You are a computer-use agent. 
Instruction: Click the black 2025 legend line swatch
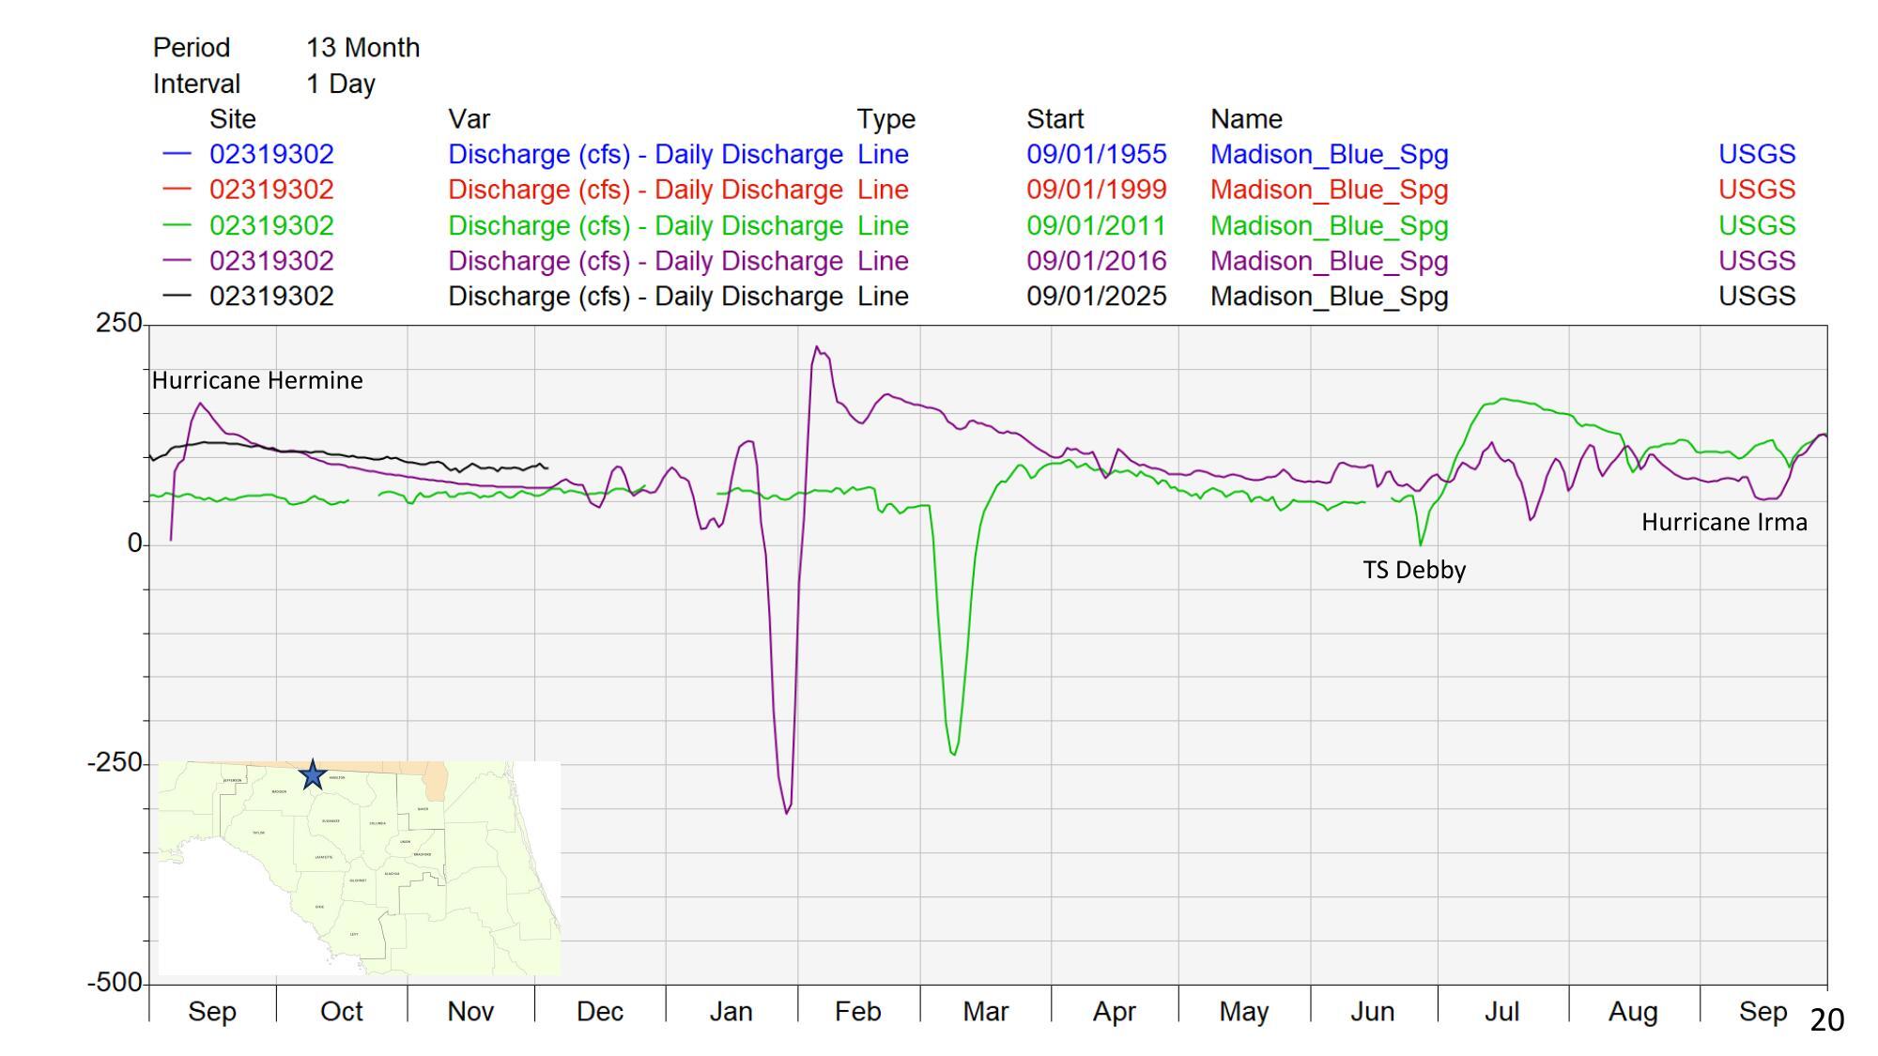(177, 297)
